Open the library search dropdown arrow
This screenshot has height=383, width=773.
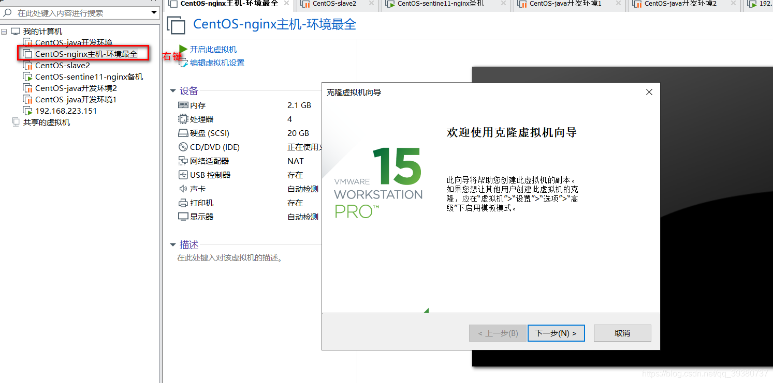(154, 12)
